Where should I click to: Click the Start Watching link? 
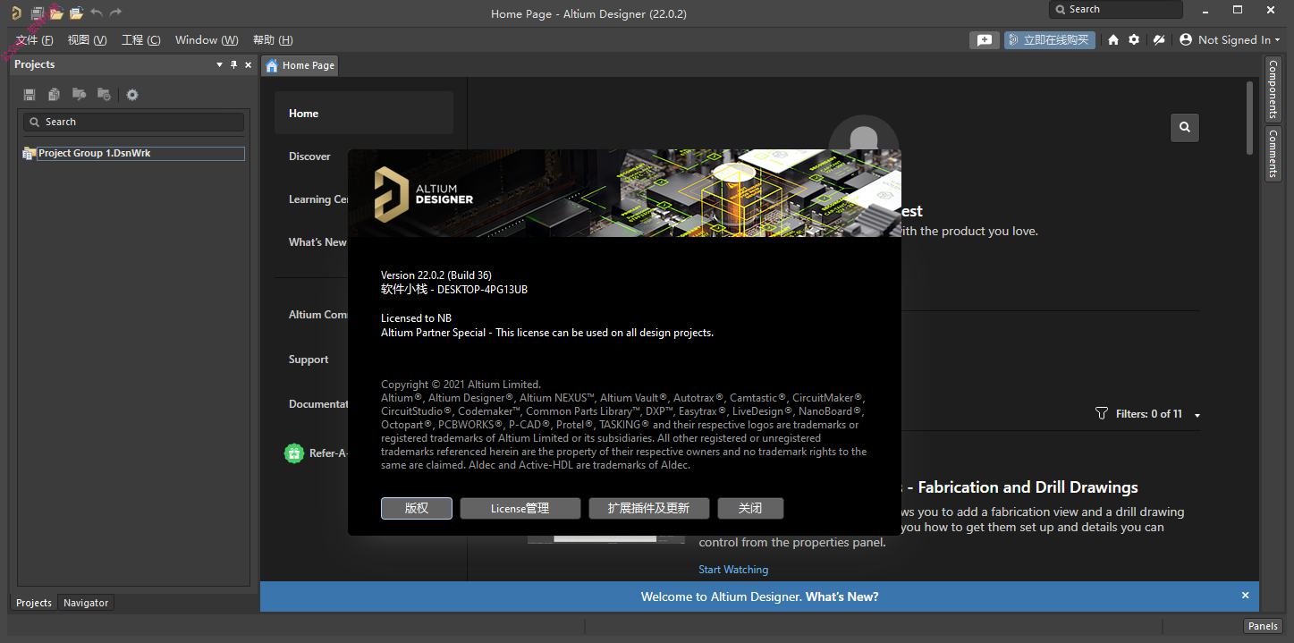click(733, 570)
